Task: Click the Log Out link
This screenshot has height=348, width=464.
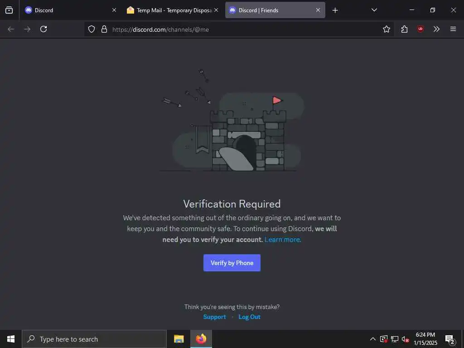Action: [x=250, y=317]
